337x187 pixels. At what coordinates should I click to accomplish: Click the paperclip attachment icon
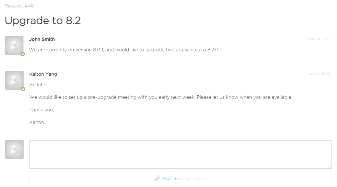click(x=157, y=178)
